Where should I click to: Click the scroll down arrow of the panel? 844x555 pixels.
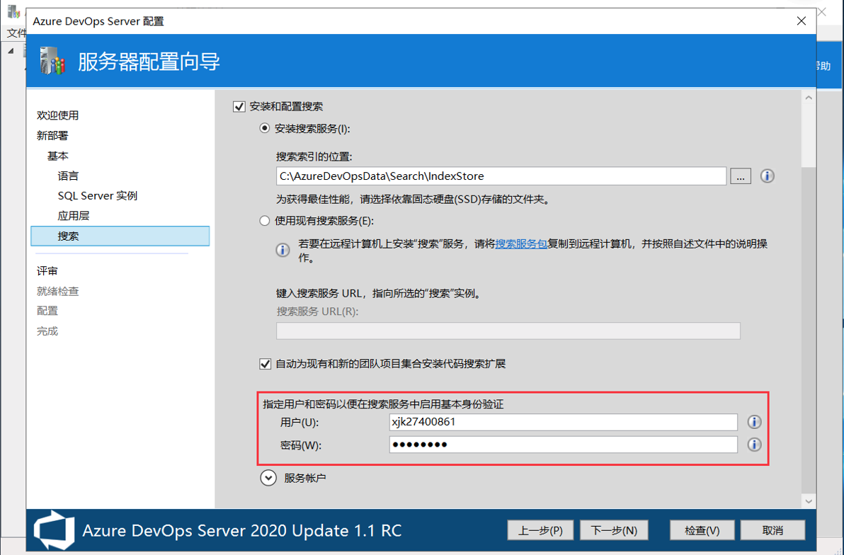pyautogui.click(x=809, y=501)
